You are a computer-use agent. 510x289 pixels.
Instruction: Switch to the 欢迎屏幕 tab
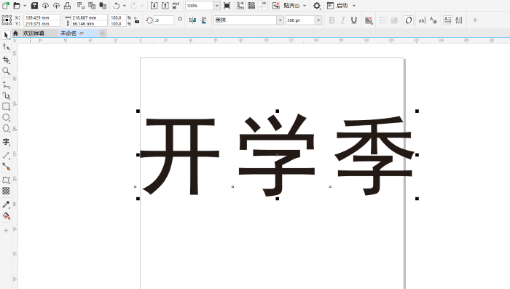point(34,33)
